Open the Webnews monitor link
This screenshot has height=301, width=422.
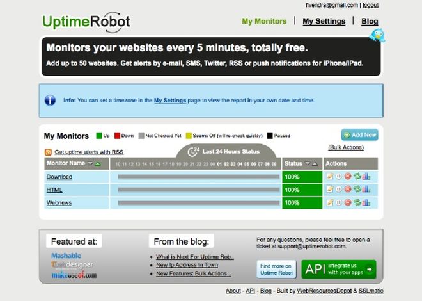[x=59, y=202]
